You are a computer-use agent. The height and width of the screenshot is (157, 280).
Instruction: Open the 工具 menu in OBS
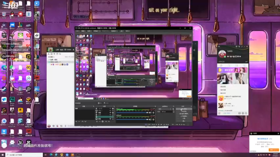pos(122,31)
